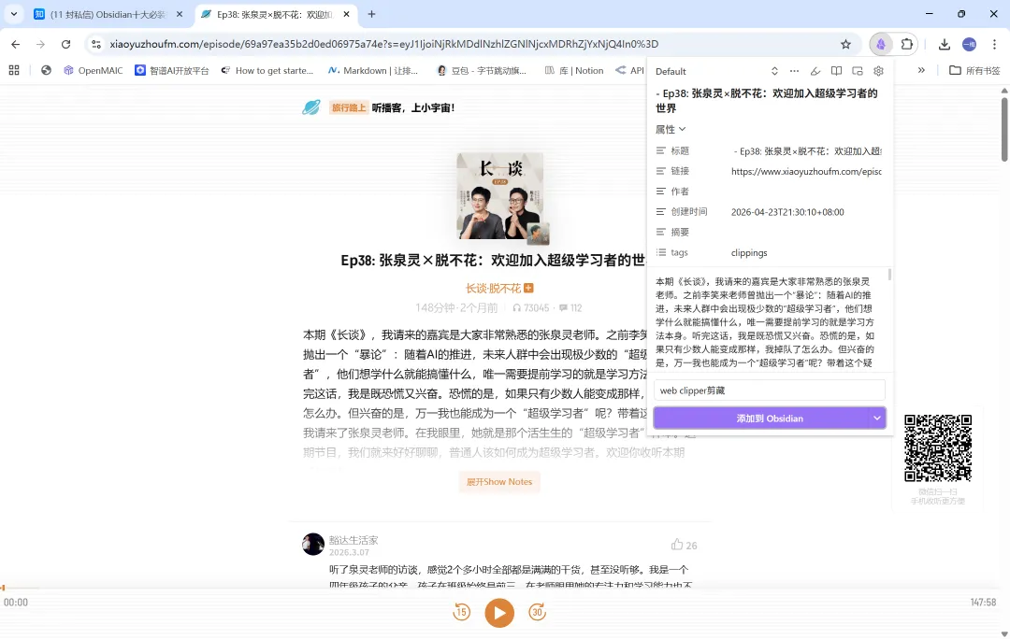
Task: Edit the clipper note title field
Action: [x=769, y=100]
